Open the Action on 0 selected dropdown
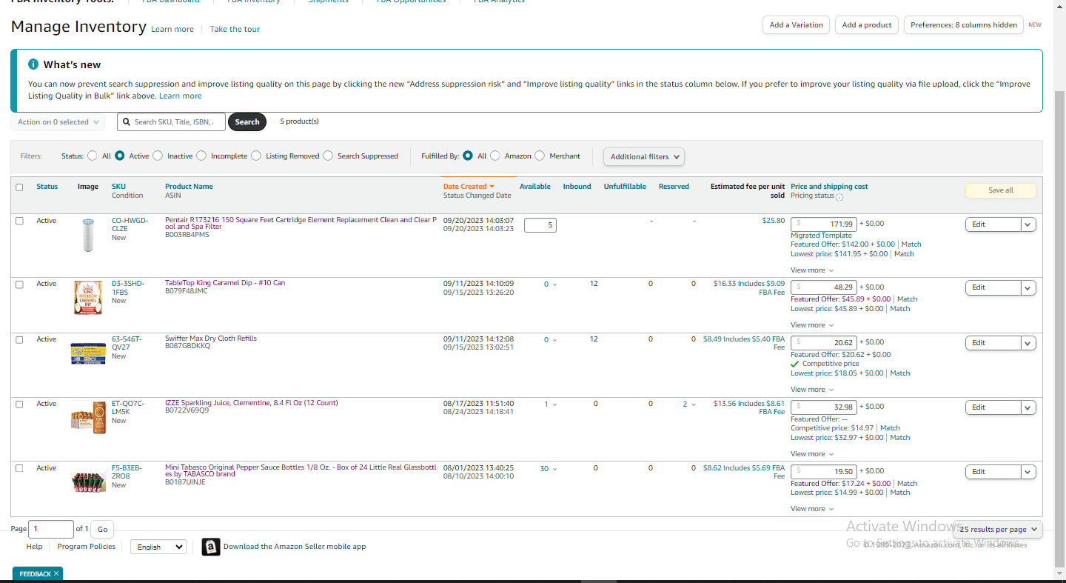The height and width of the screenshot is (583, 1066). coord(58,122)
